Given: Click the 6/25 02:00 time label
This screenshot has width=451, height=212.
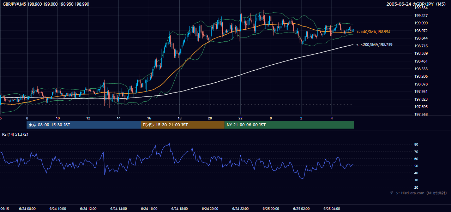Looking at the screenshot, I should [301, 209].
